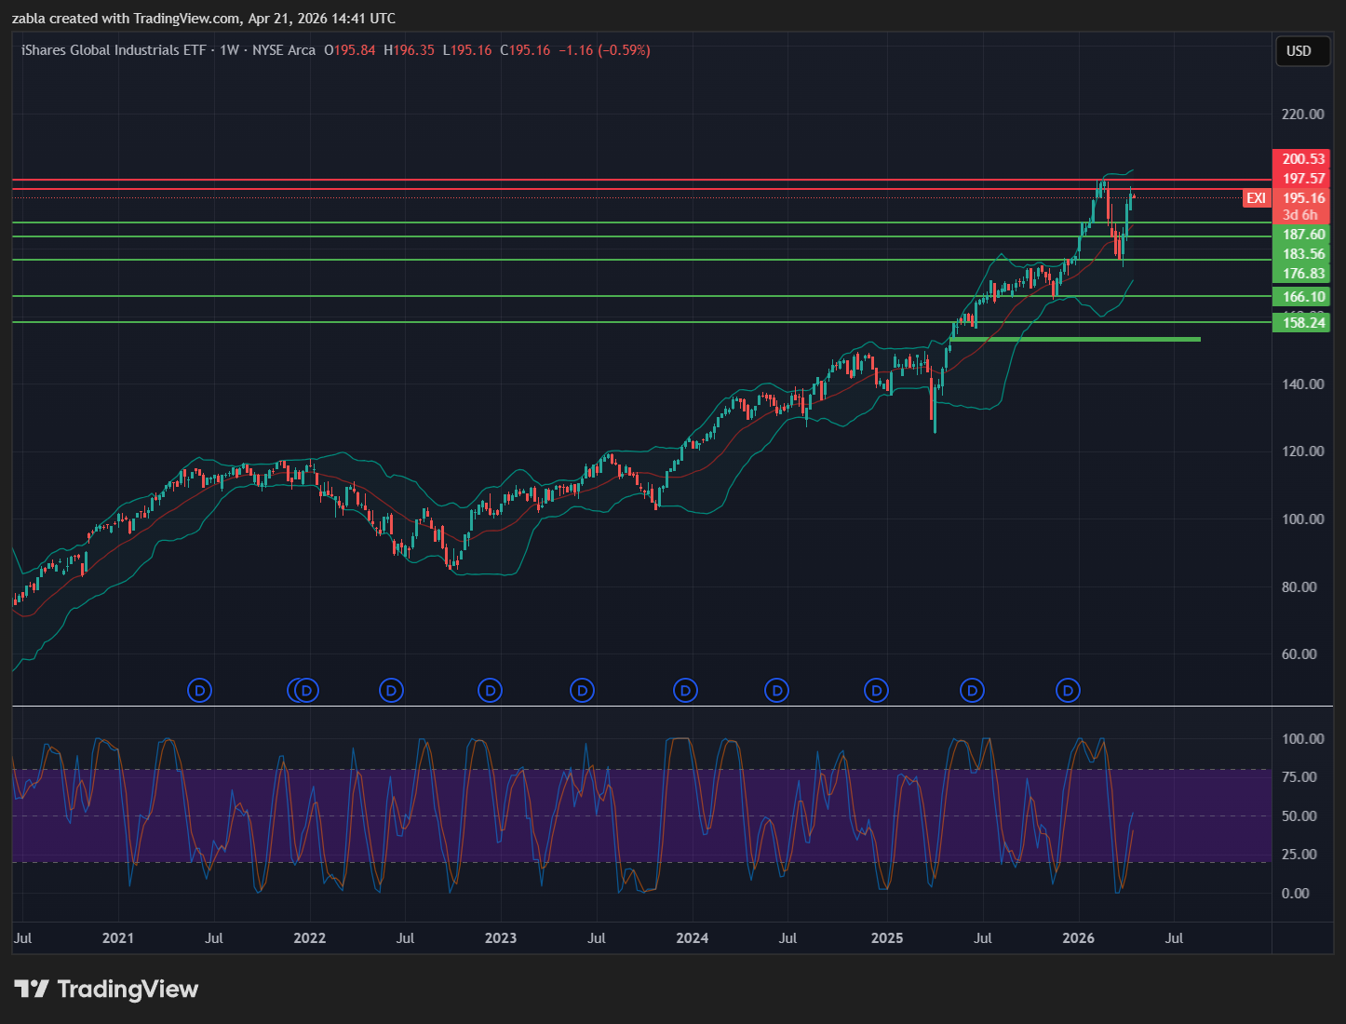
Task: Select the green 158.24 support level label
Action: coord(1302,323)
